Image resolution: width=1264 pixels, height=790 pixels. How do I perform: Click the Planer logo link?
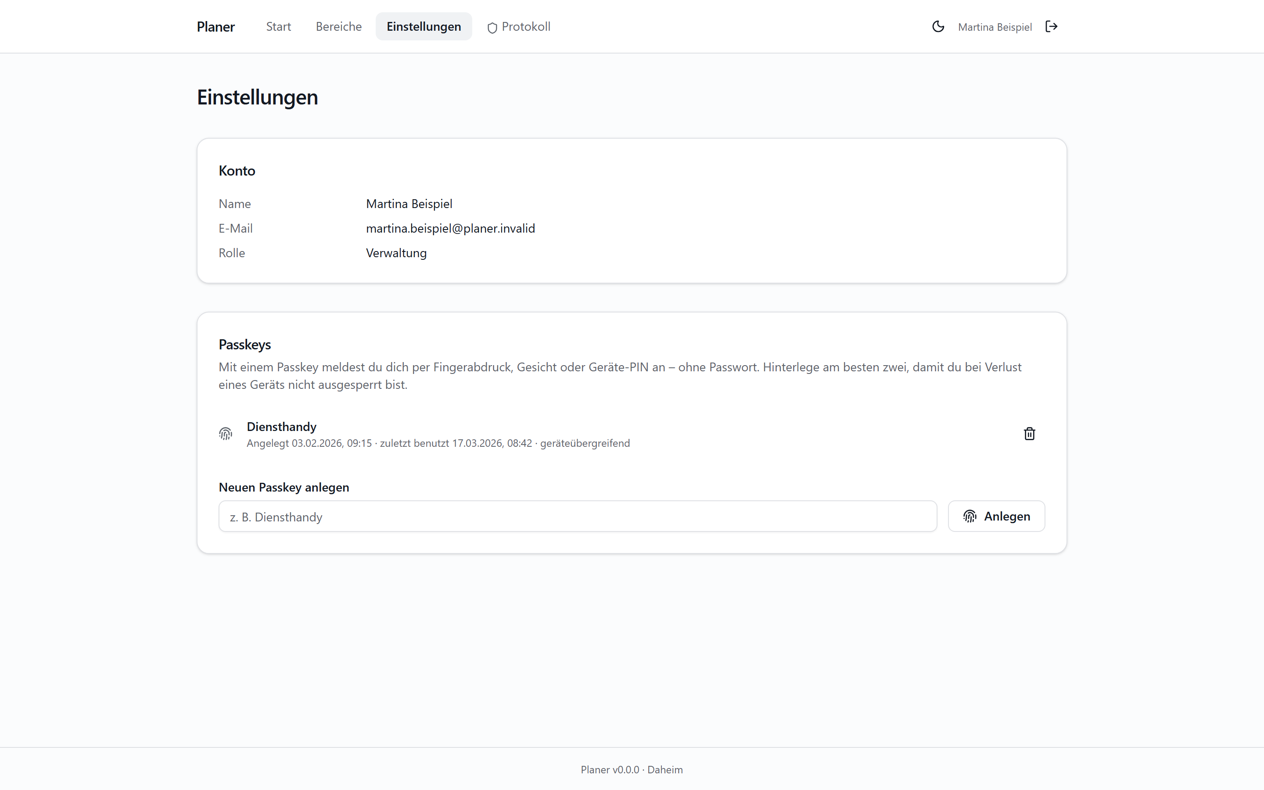pos(216,27)
